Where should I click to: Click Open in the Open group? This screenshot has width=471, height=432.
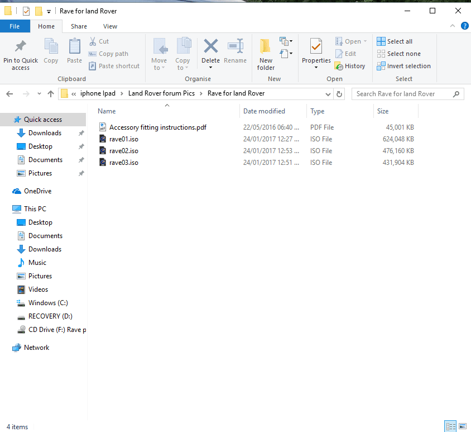coord(351,41)
